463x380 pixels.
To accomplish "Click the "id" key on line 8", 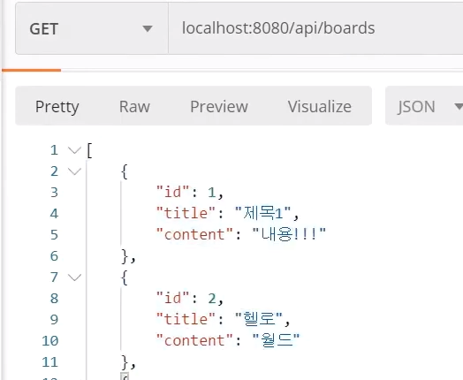I will [172, 298].
